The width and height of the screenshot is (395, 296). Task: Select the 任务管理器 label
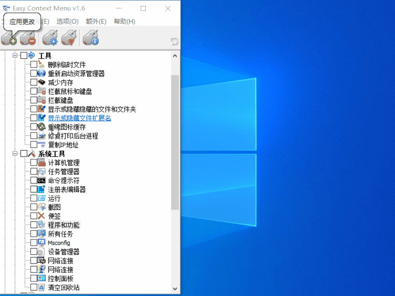tap(64, 171)
